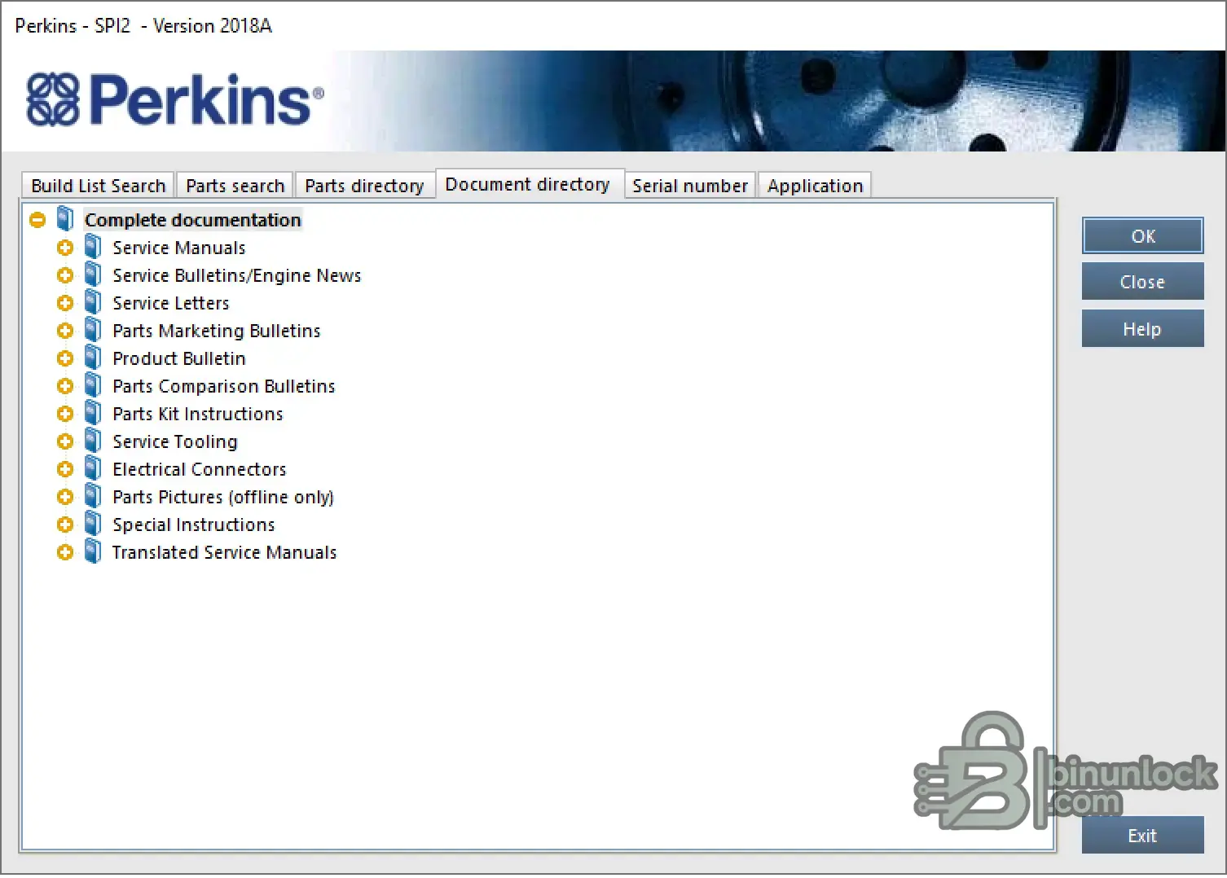1227x878 pixels.
Task: Expand the Parts Comparison Bulletins node
Action: click(65, 386)
